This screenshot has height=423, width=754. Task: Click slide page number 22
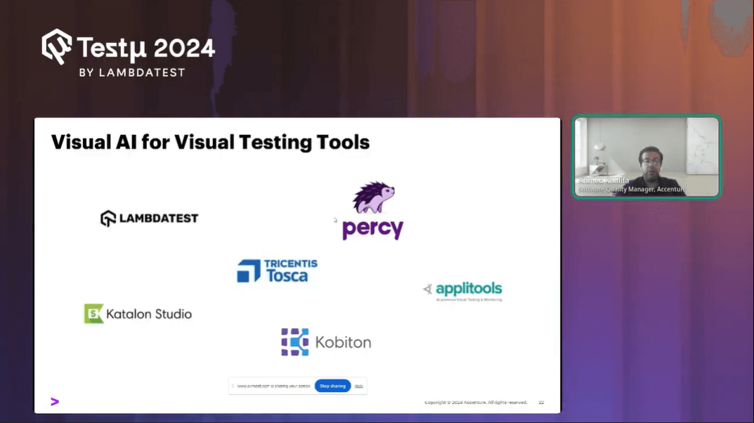tap(541, 403)
